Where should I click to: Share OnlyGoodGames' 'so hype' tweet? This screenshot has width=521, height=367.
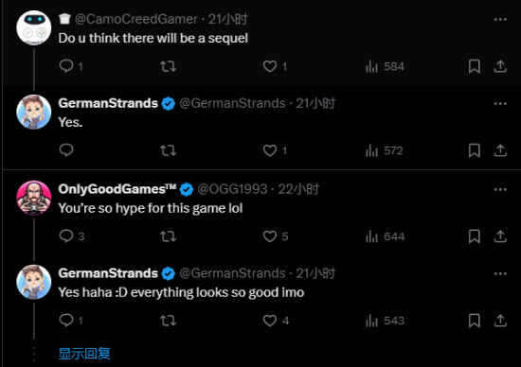[x=500, y=236]
